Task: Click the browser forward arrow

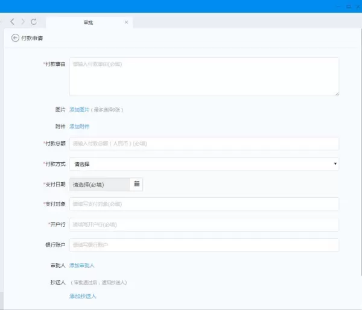Action: tap(23, 22)
